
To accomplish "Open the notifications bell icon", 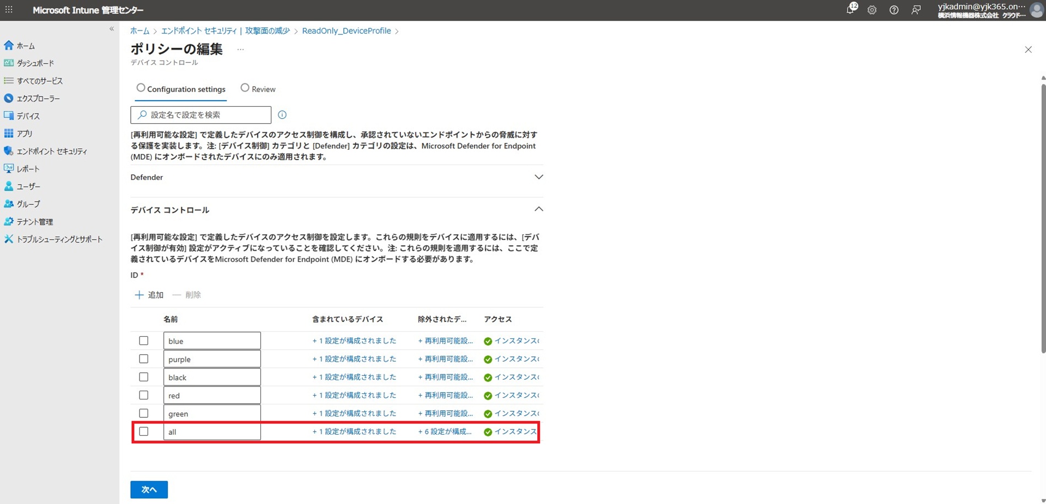I will point(850,9).
